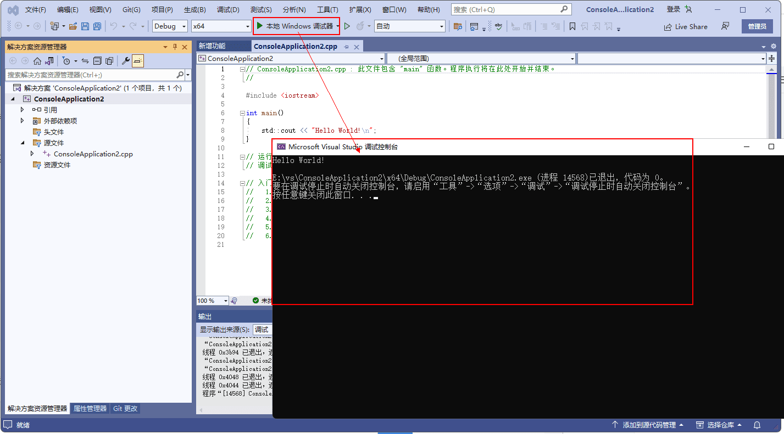Click the 管理员 button

(x=757, y=26)
